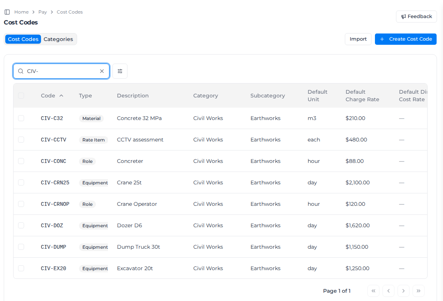Go to previous page button

(388, 291)
